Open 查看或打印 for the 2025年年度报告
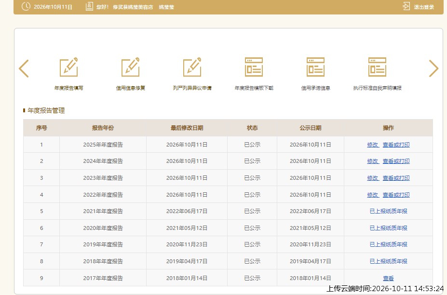This screenshot has height=295, width=447. (396, 145)
